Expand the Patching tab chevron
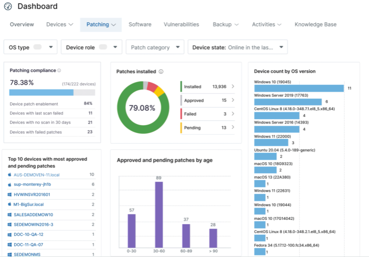This screenshot has width=369, height=257. pos(113,25)
